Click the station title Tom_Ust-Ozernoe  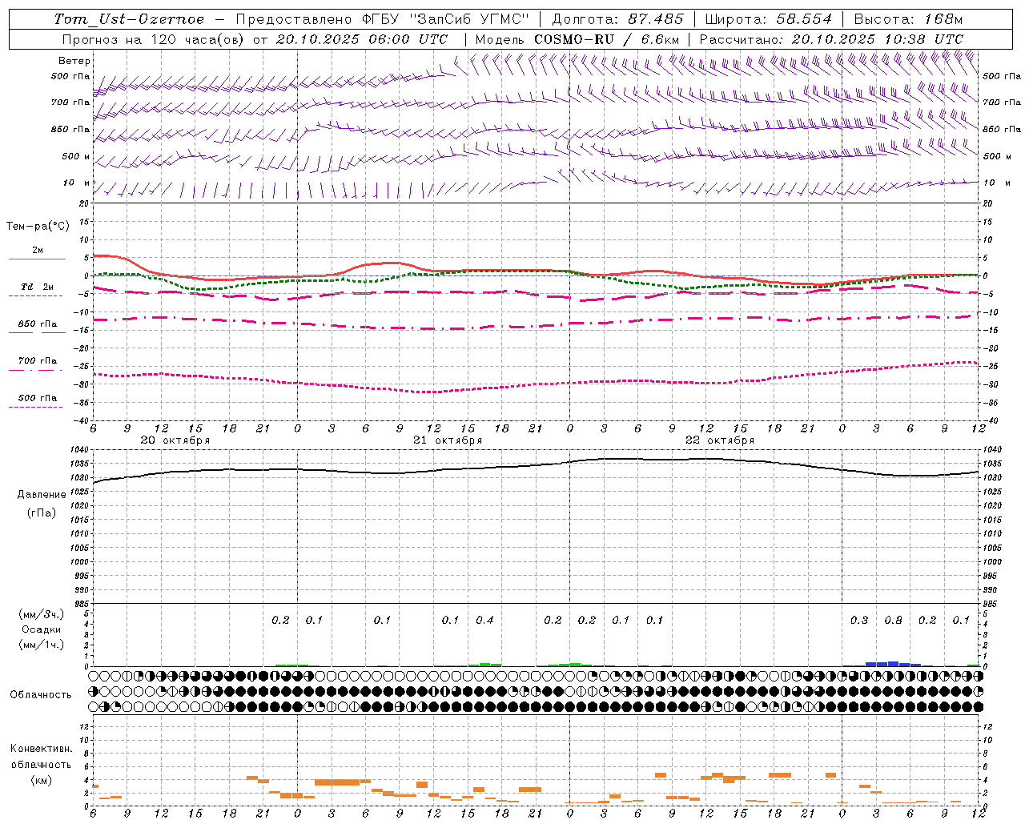pos(130,19)
